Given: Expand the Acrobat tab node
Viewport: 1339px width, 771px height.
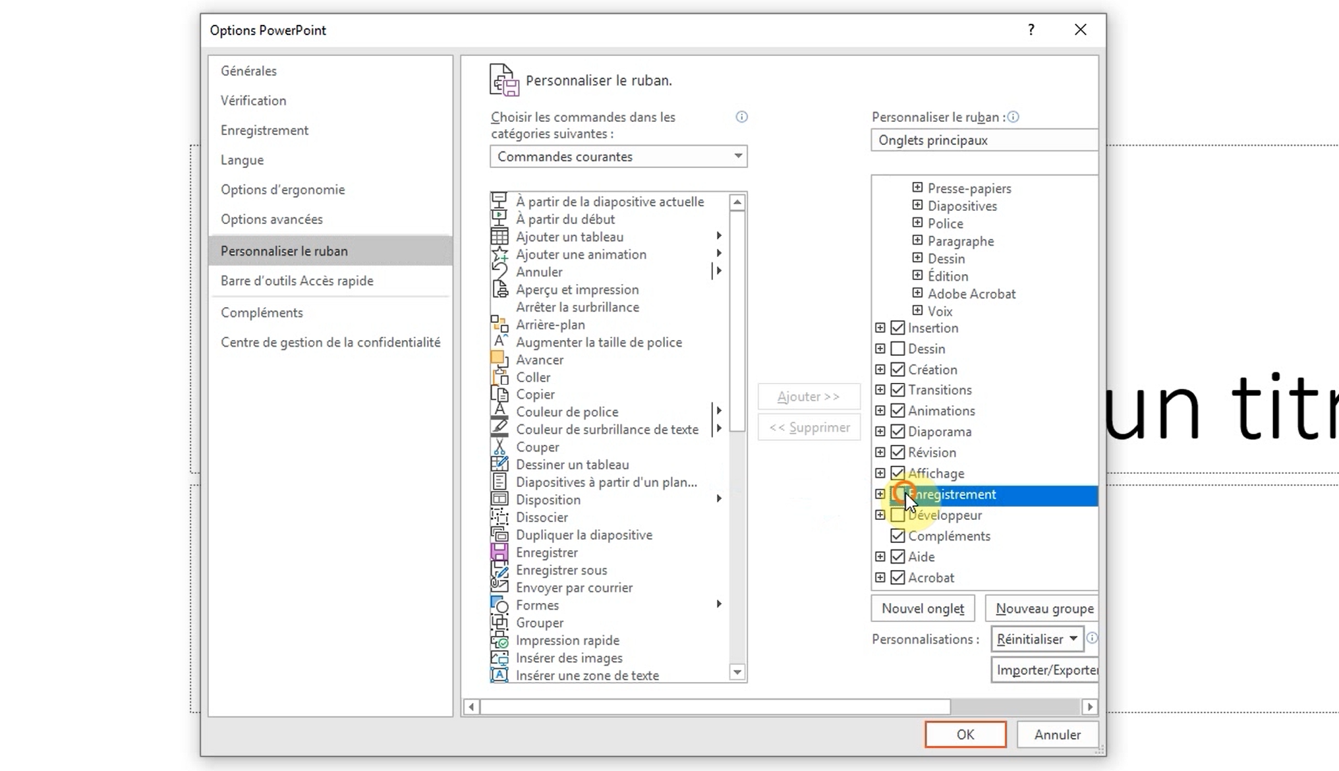Looking at the screenshot, I should coord(880,577).
